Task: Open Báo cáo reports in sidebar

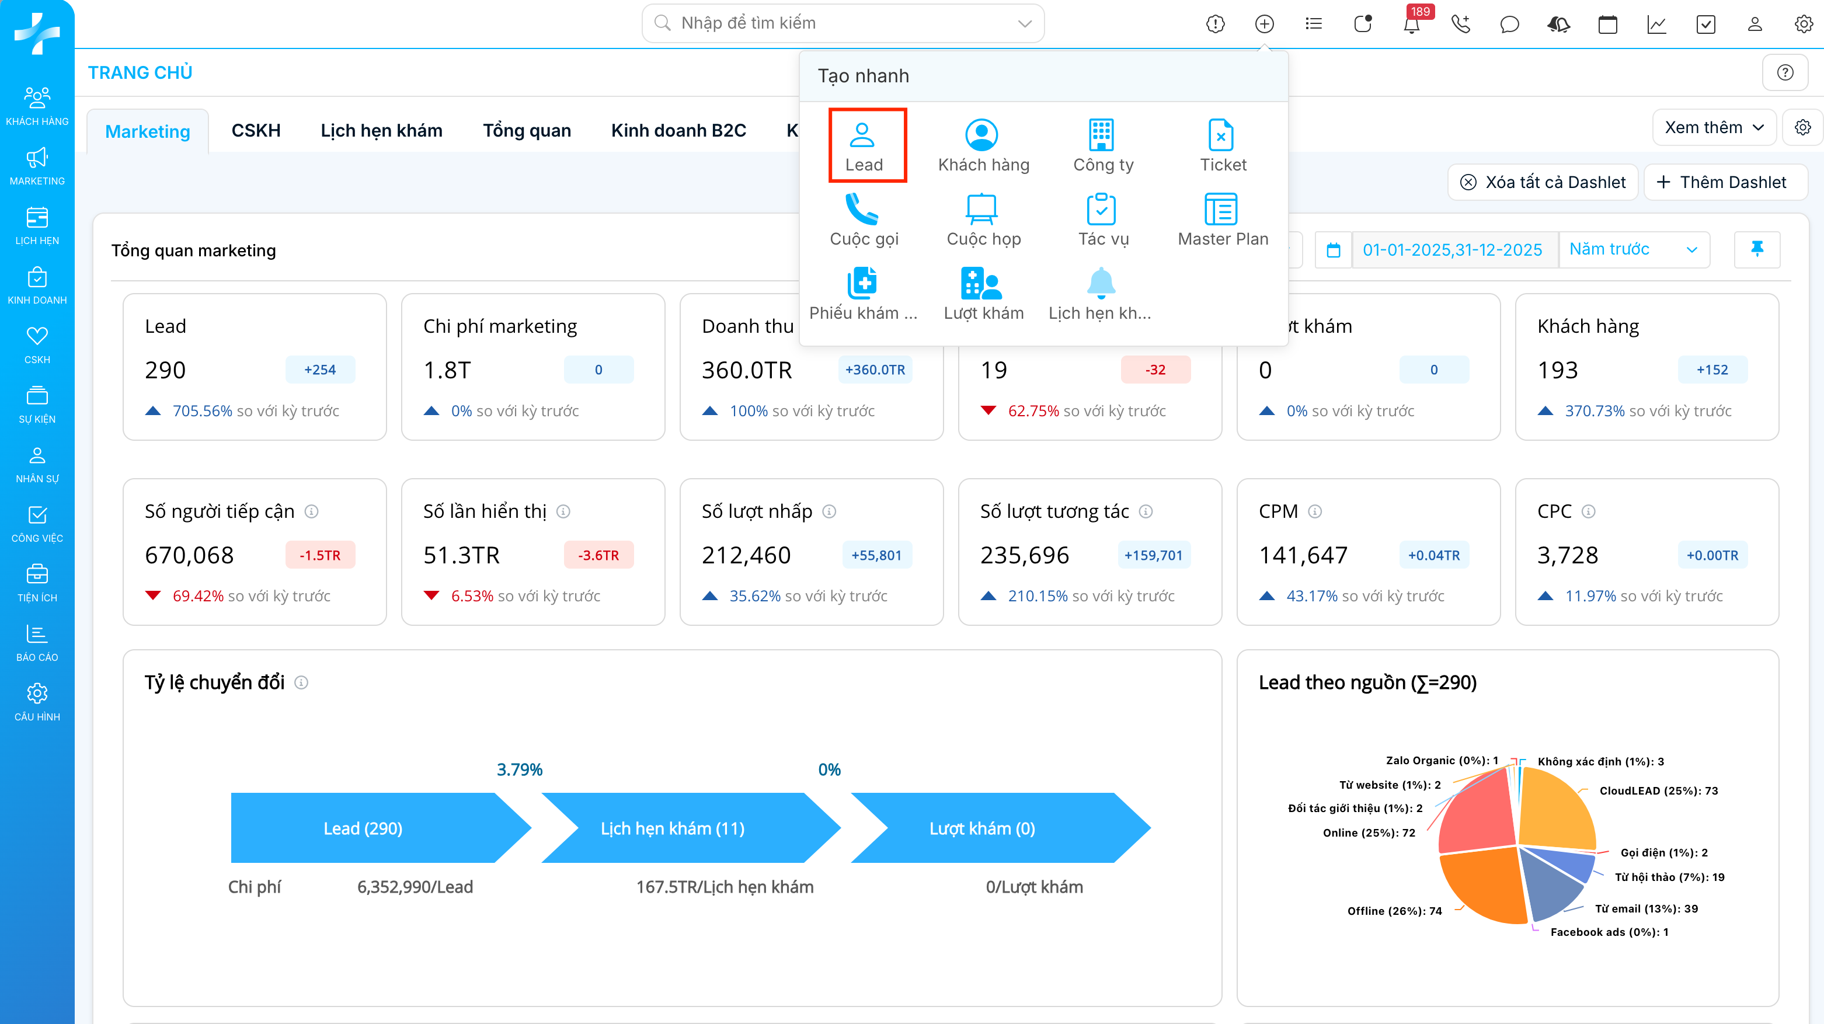Action: (37, 642)
